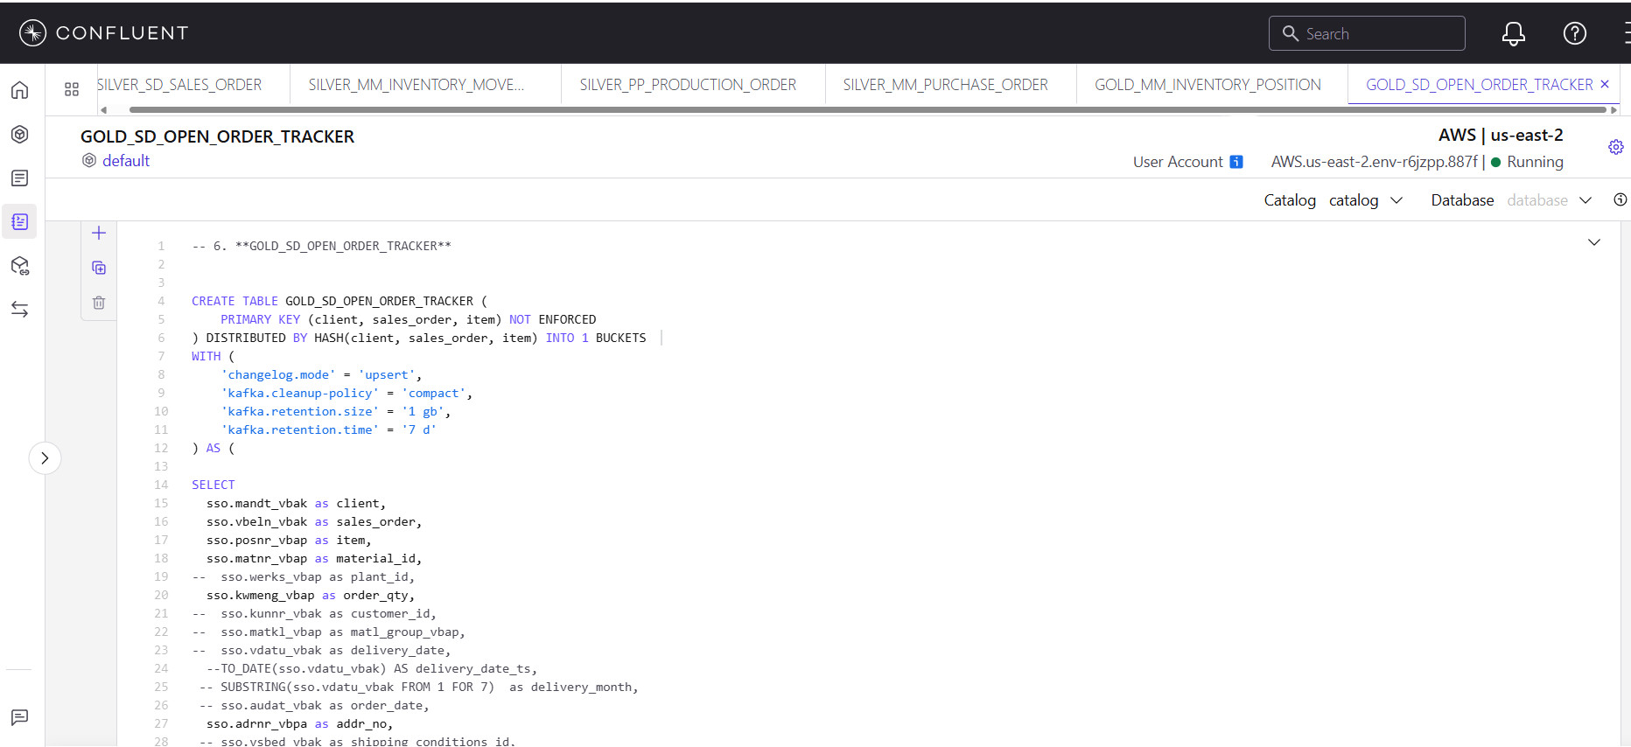Expand the left sidebar with the arrow button
This screenshot has height=747, width=1631.
tap(45, 458)
